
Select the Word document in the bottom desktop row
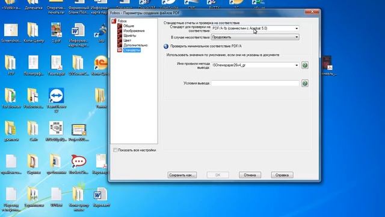(100, 197)
